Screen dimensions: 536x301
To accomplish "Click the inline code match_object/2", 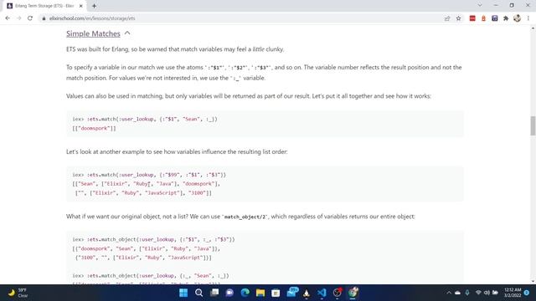I will pos(245,217).
